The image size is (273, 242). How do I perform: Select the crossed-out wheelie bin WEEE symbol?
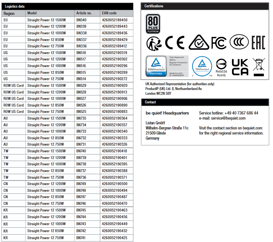point(259,67)
